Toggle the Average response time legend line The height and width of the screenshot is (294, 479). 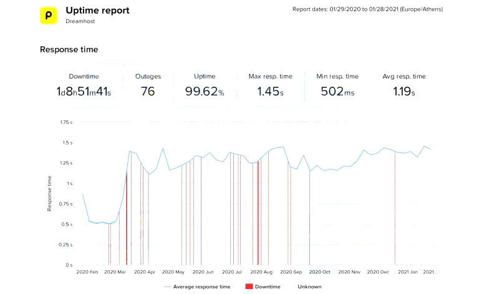click(x=198, y=287)
